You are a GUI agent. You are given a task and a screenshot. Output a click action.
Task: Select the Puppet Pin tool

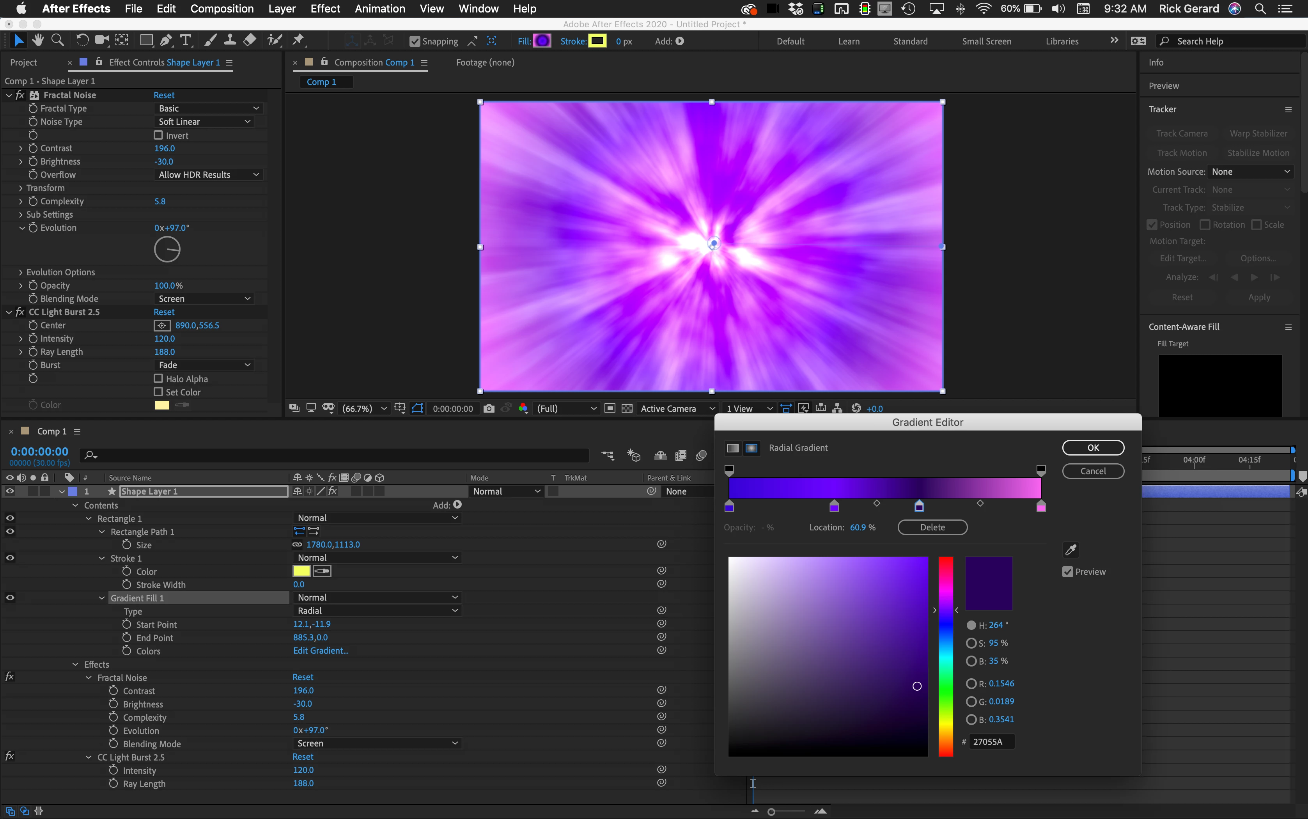[x=298, y=40]
